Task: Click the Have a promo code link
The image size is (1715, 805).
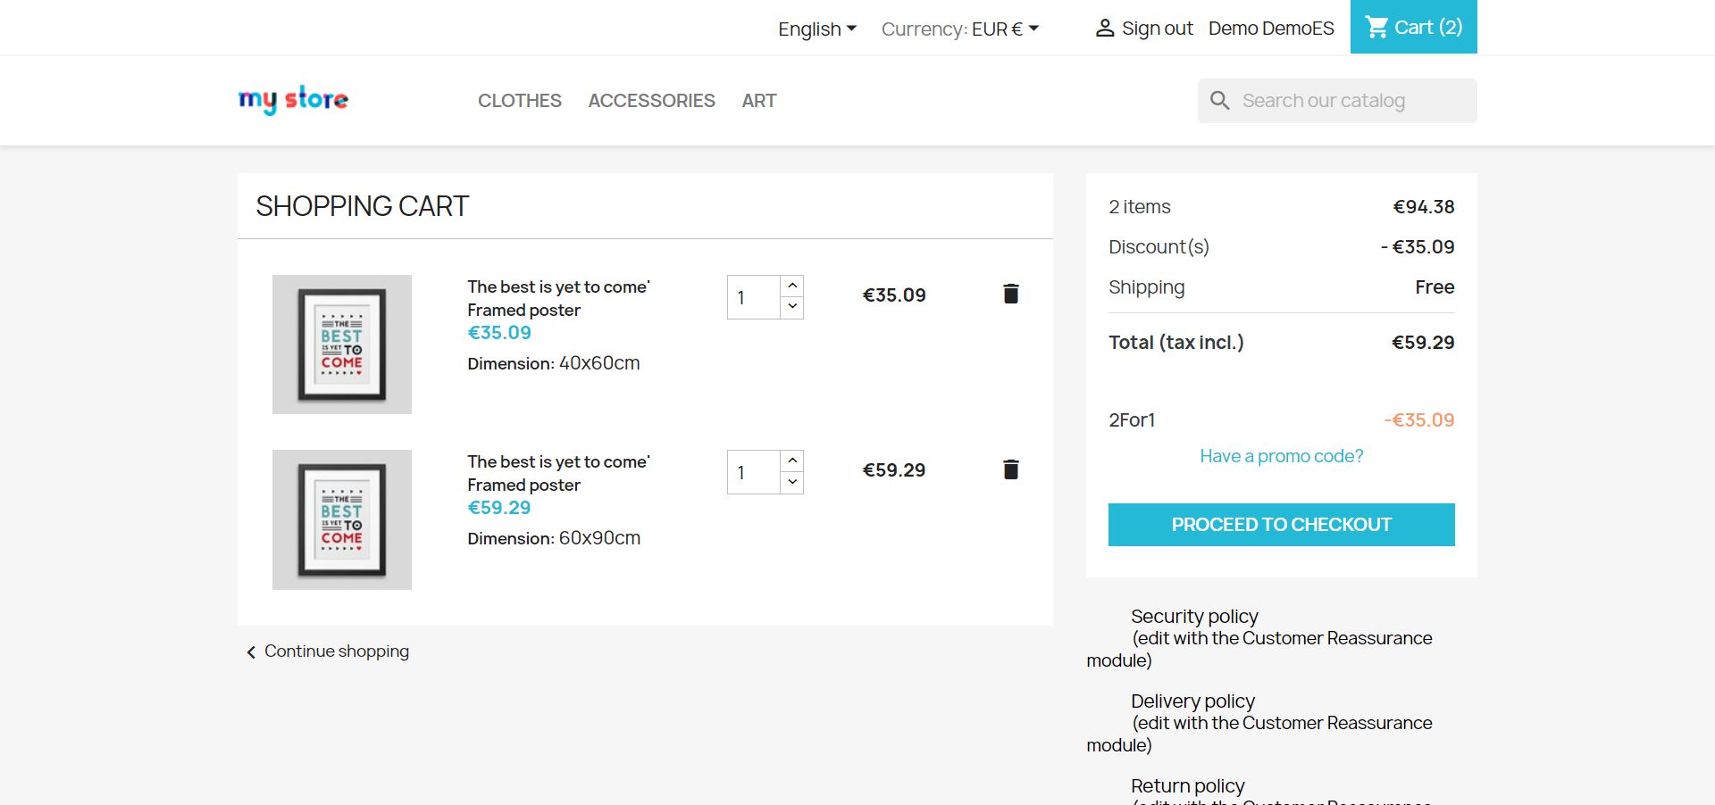Action: [1281, 456]
